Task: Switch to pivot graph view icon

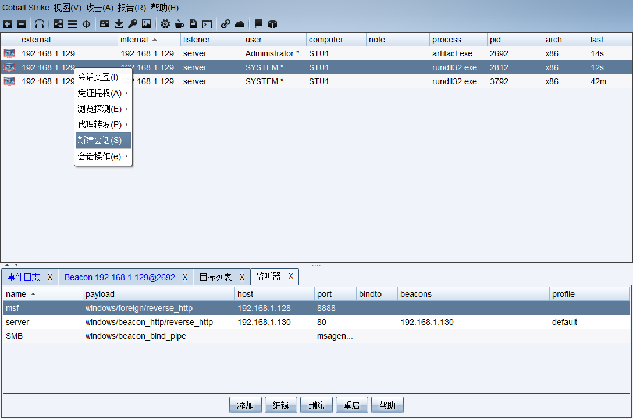Action: click(58, 24)
